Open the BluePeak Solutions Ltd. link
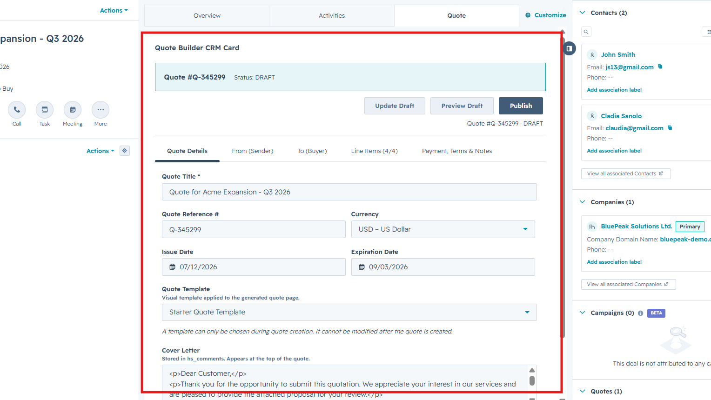The width and height of the screenshot is (711, 400). coord(636,227)
